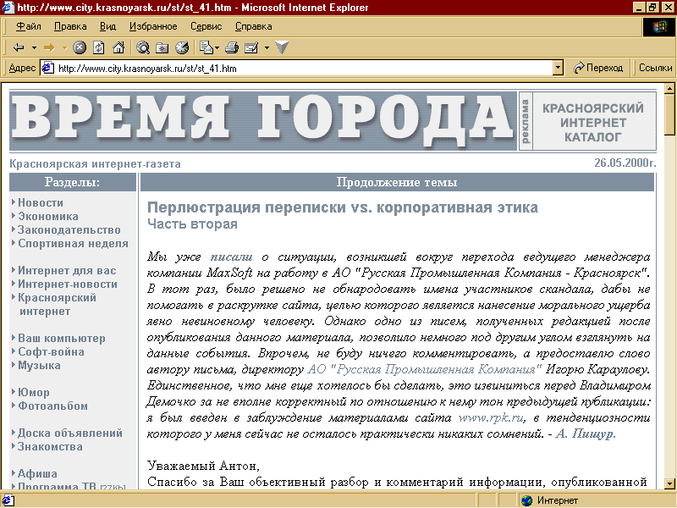Open the Новости section
Screen dimensions: 677x508
[x=41, y=202]
